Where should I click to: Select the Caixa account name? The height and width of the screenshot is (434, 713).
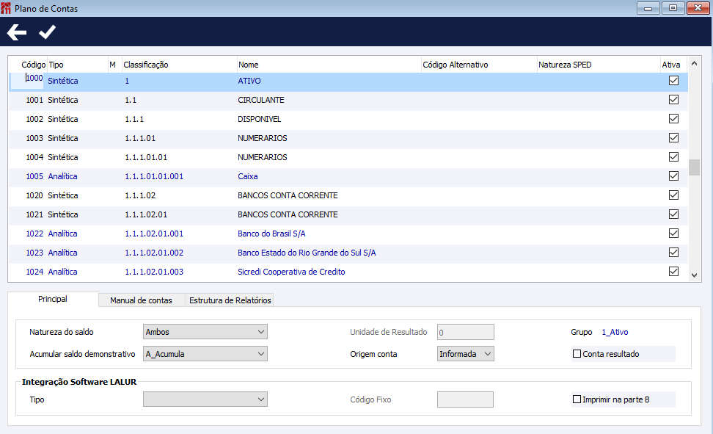click(x=248, y=176)
